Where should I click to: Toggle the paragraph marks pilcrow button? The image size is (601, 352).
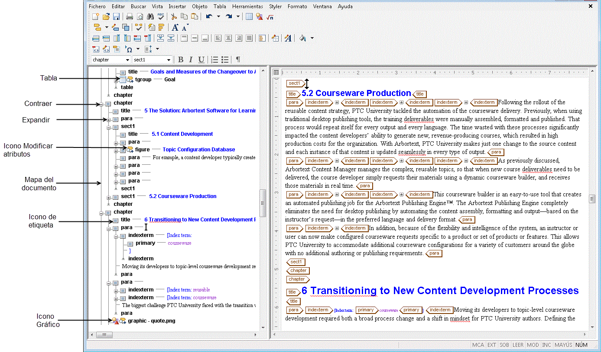coord(238,60)
